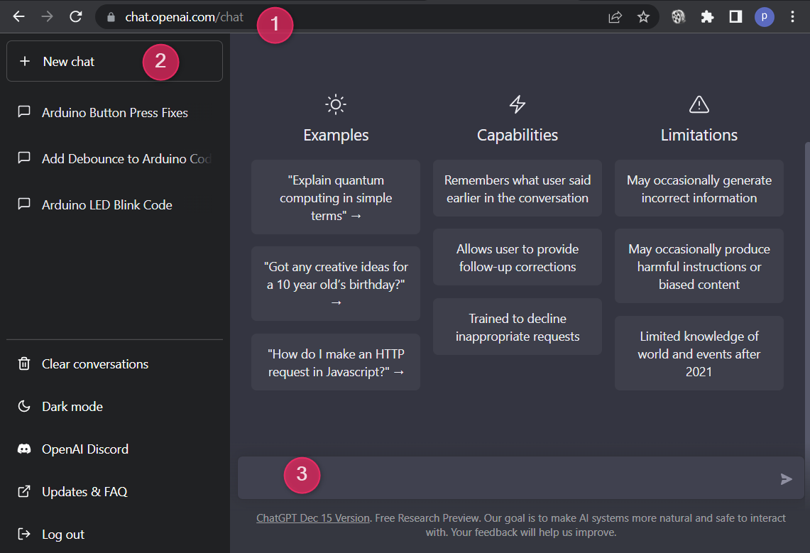Click the "May occasionally generate incorrect information" card
Image resolution: width=810 pixels, height=553 pixels.
(x=699, y=188)
